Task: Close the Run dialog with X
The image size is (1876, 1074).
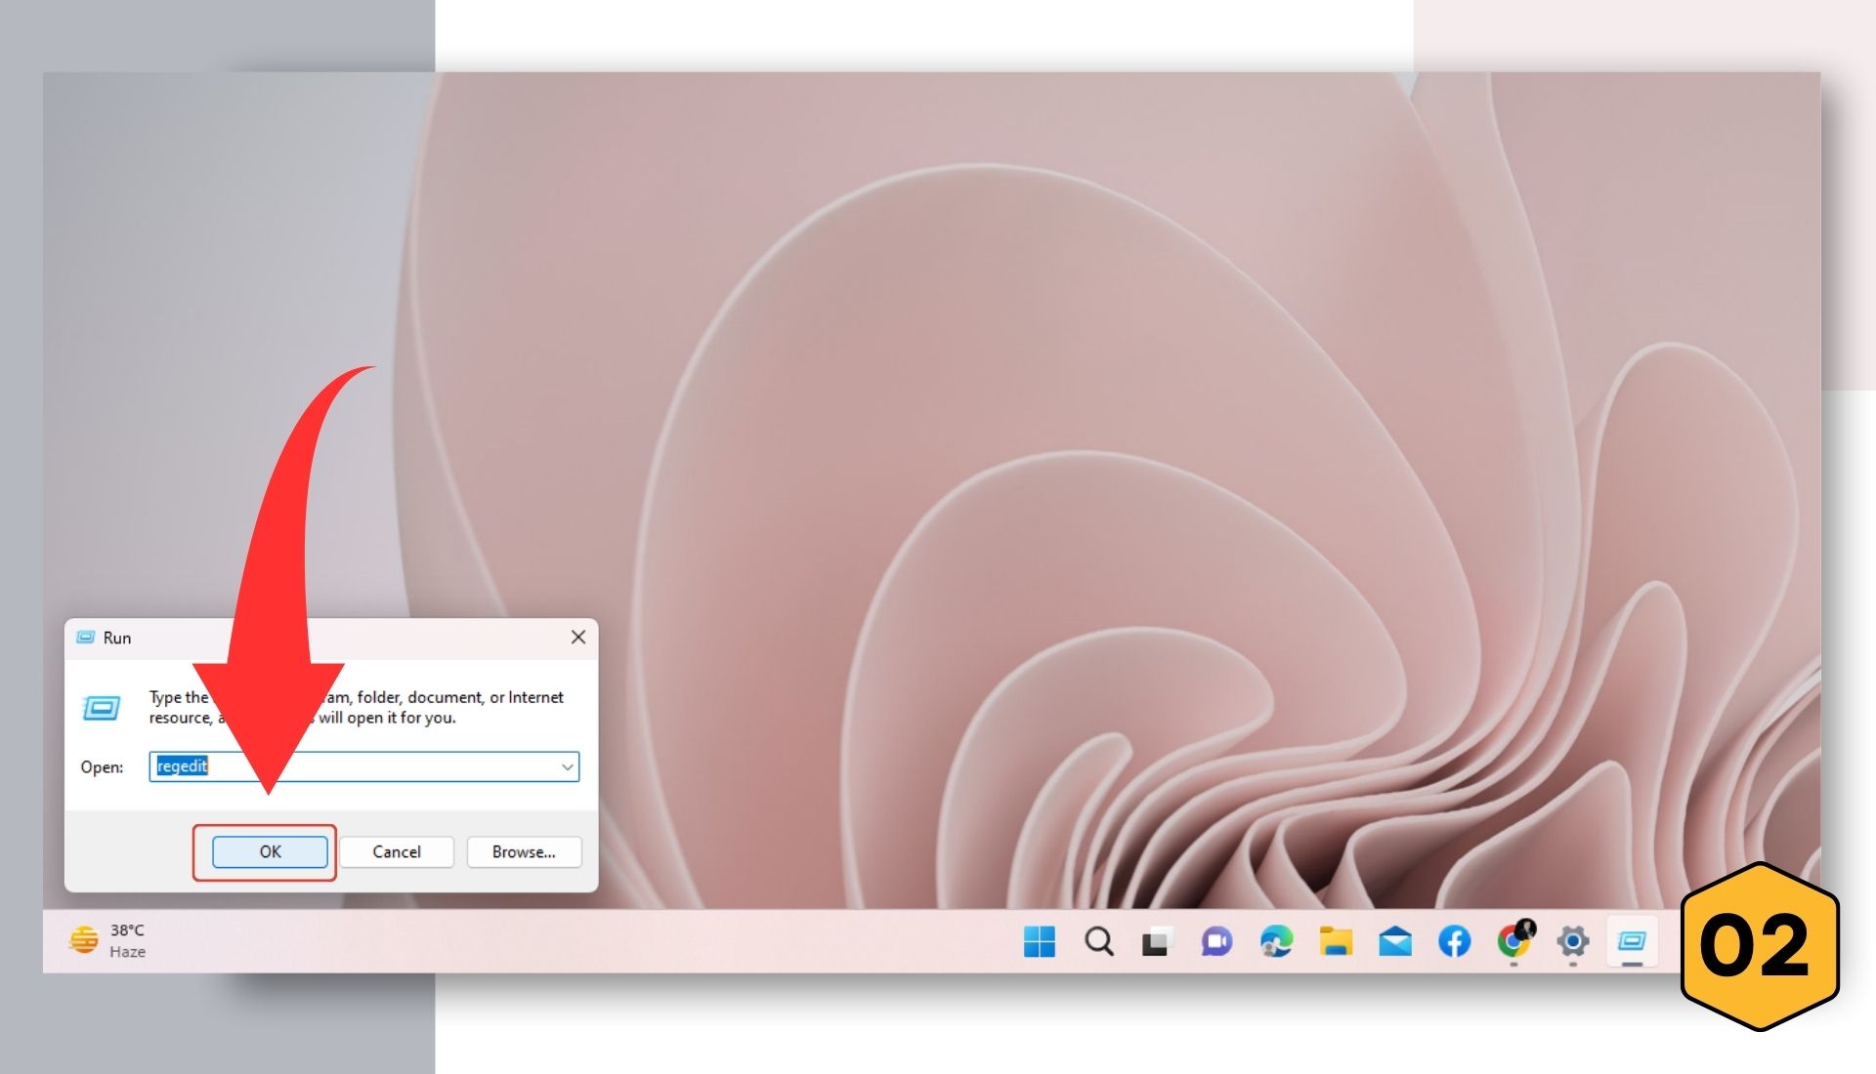Action: pyautogui.click(x=578, y=638)
